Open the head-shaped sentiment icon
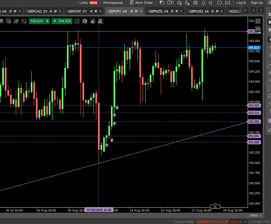271x224 pixels. tap(93, 21)
